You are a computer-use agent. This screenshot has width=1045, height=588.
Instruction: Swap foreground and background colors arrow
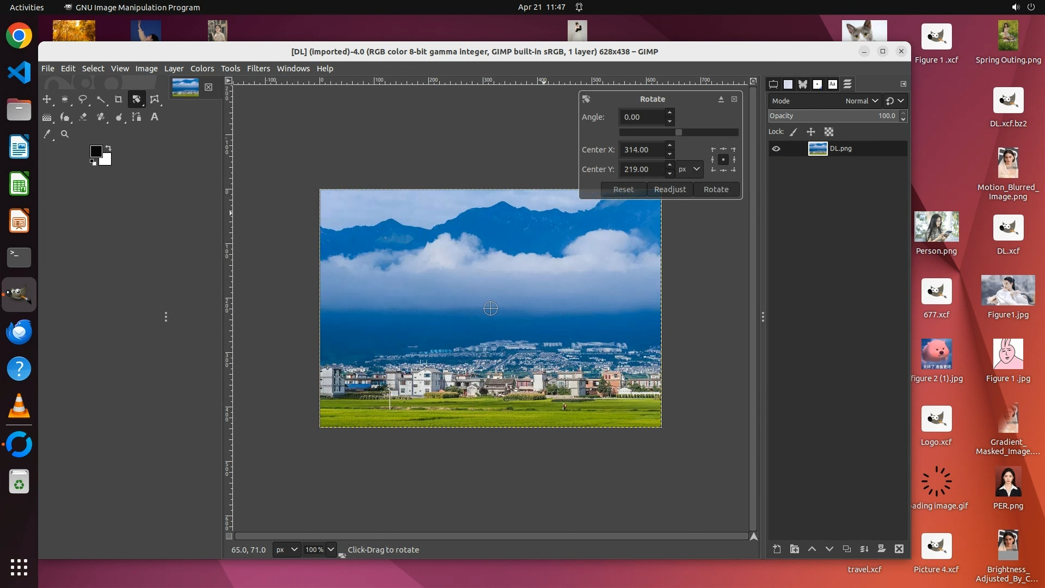click(x=108, y=148)
